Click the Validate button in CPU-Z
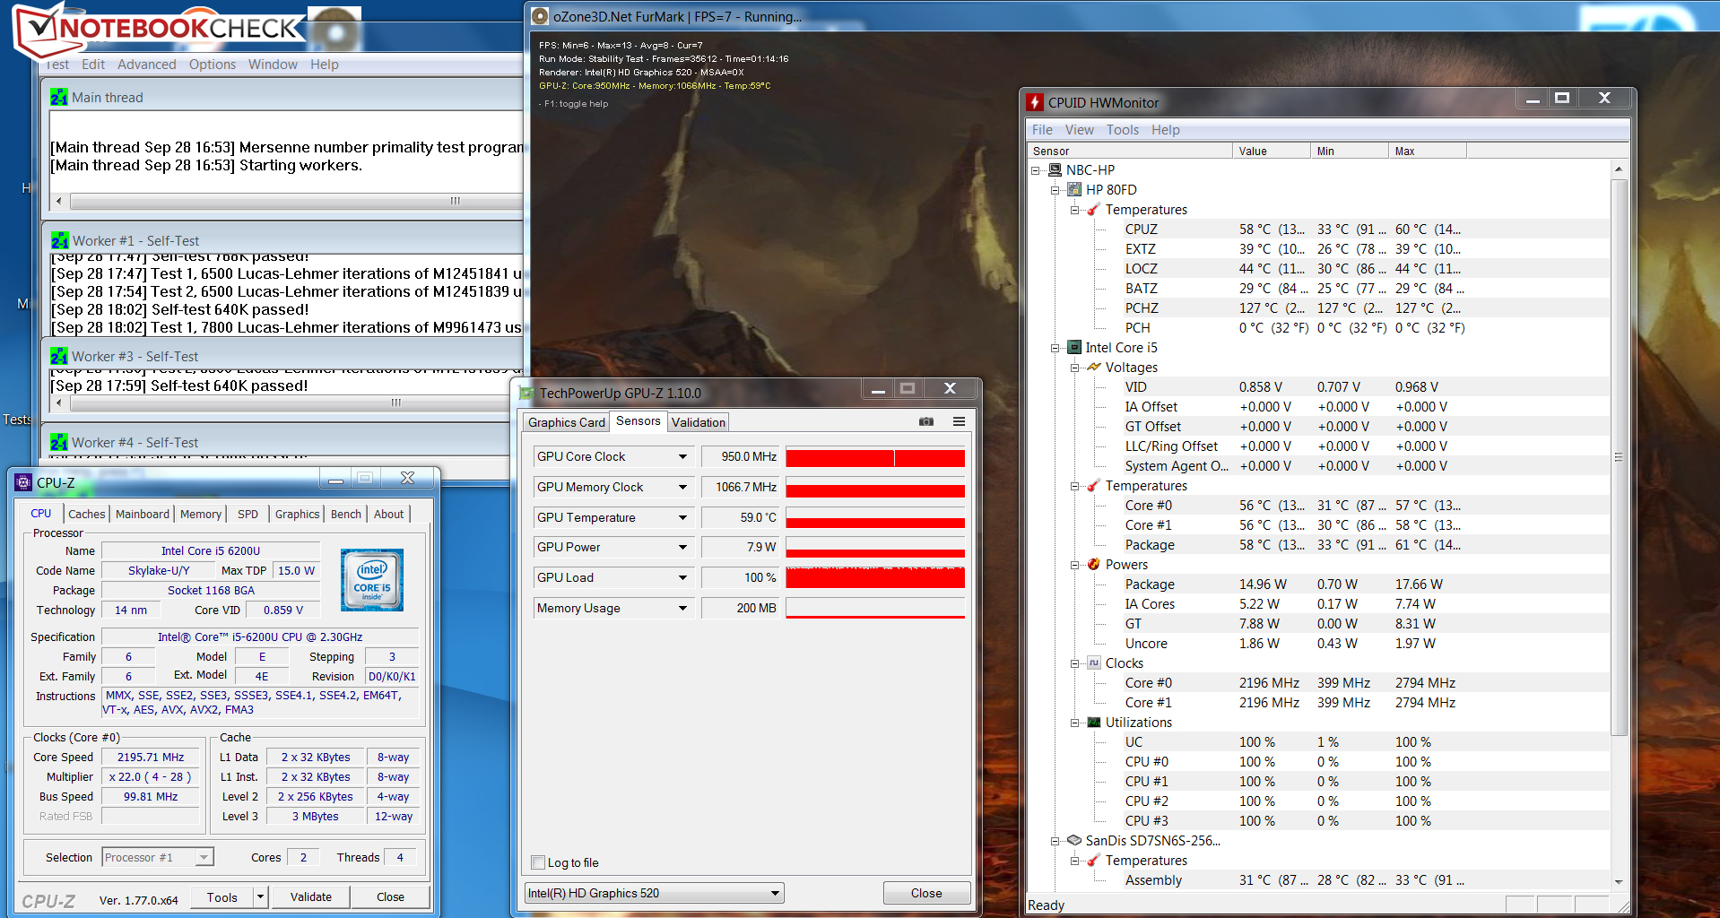The width and height of the screenshot is (1720, 918). click(311, 896)
